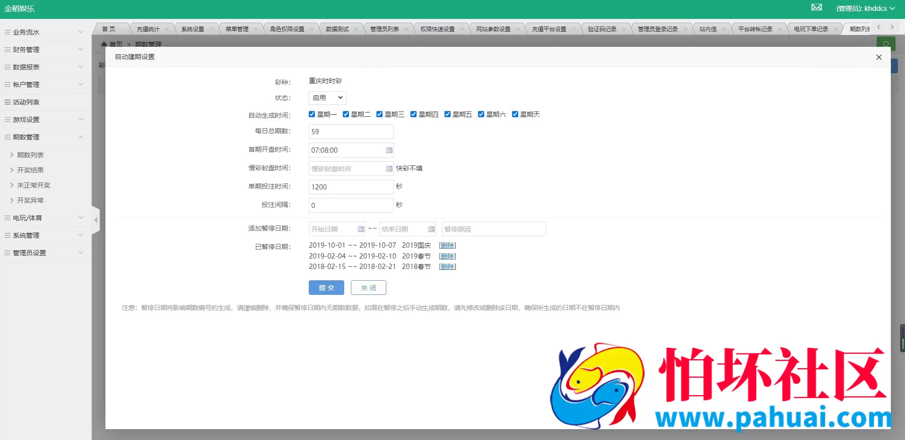Toggle the 星期天 checkbox
The image size is (905, 440).
tap(515, 114)
